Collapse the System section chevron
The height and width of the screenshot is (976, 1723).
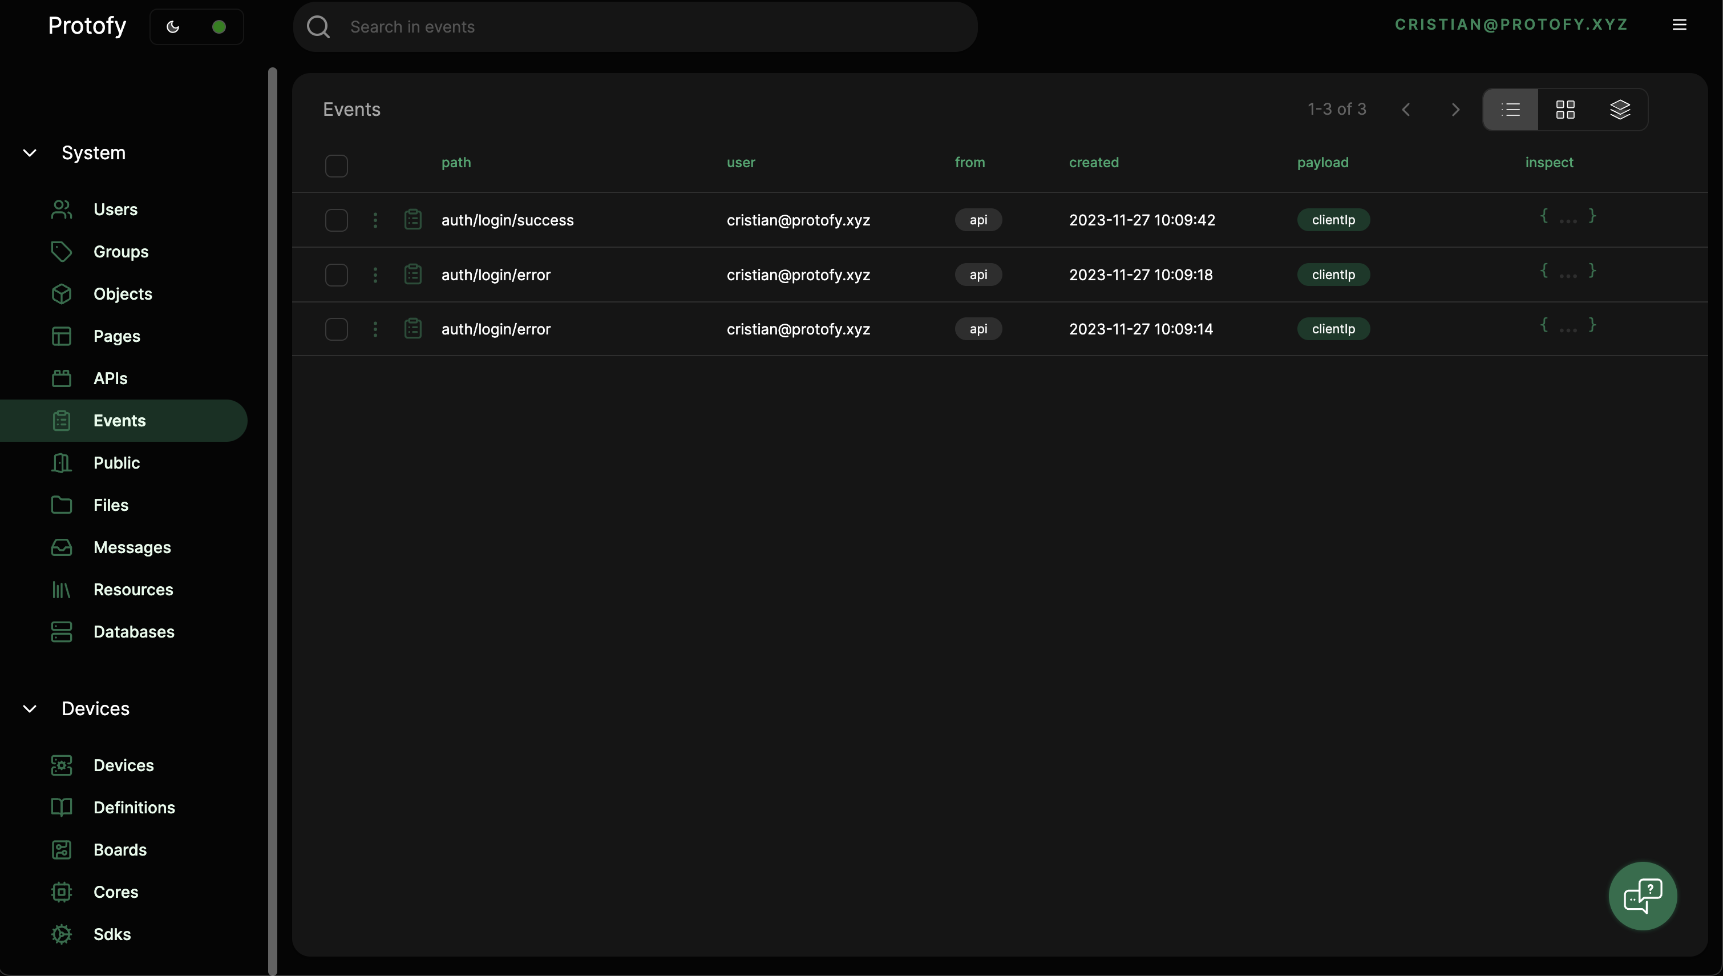[x=30, y=153]
